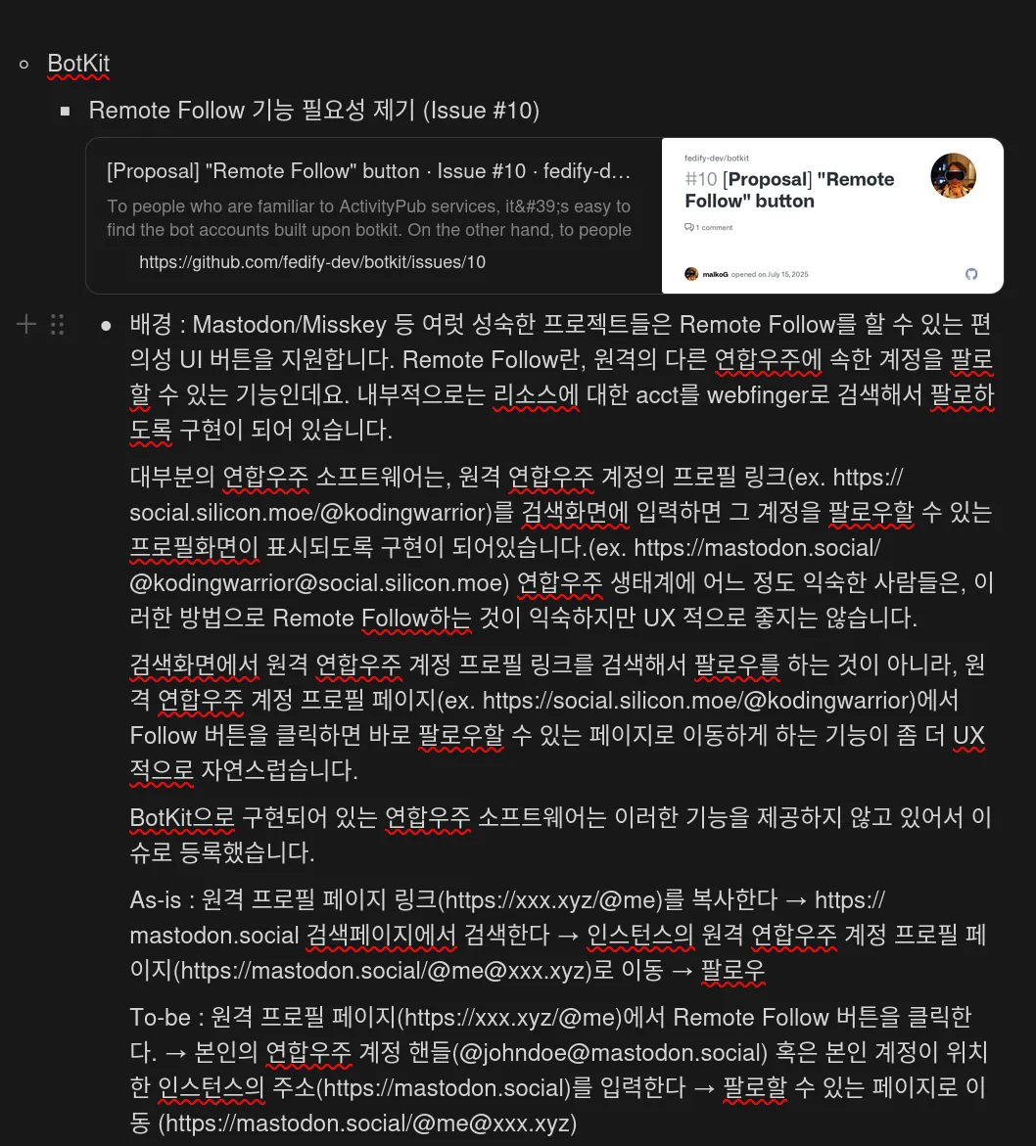
Task: Click the six-dot drag handle icon
Action: 57,324
